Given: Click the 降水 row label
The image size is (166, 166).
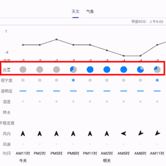Looking at the screenshot, I should coord(6,113).
